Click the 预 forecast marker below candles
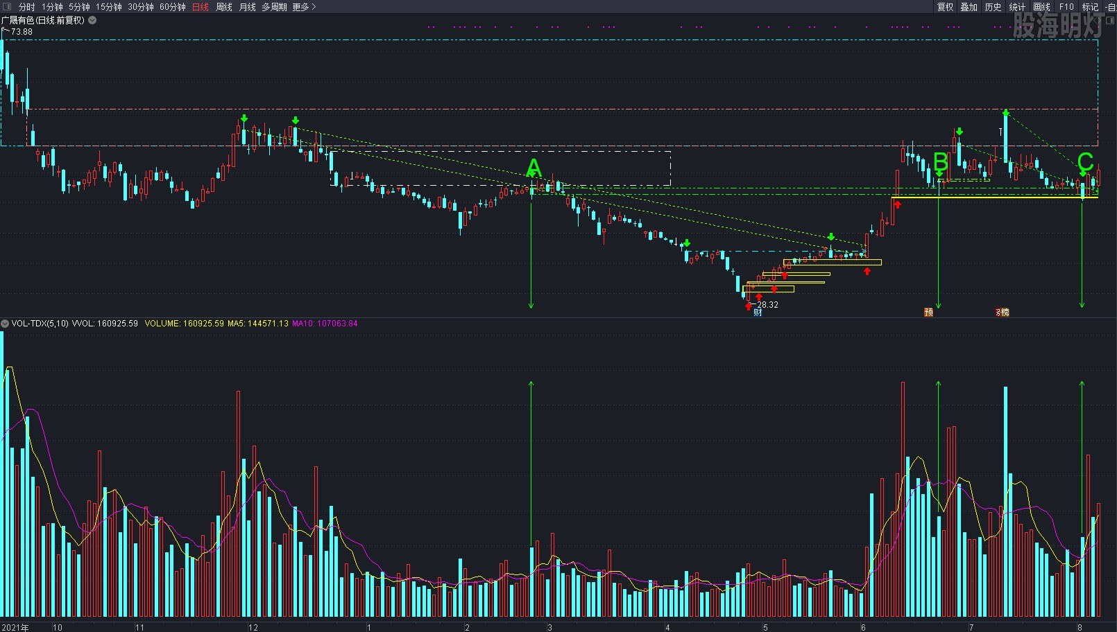This screenshot has height=632, width=1117. click(928, 313)
